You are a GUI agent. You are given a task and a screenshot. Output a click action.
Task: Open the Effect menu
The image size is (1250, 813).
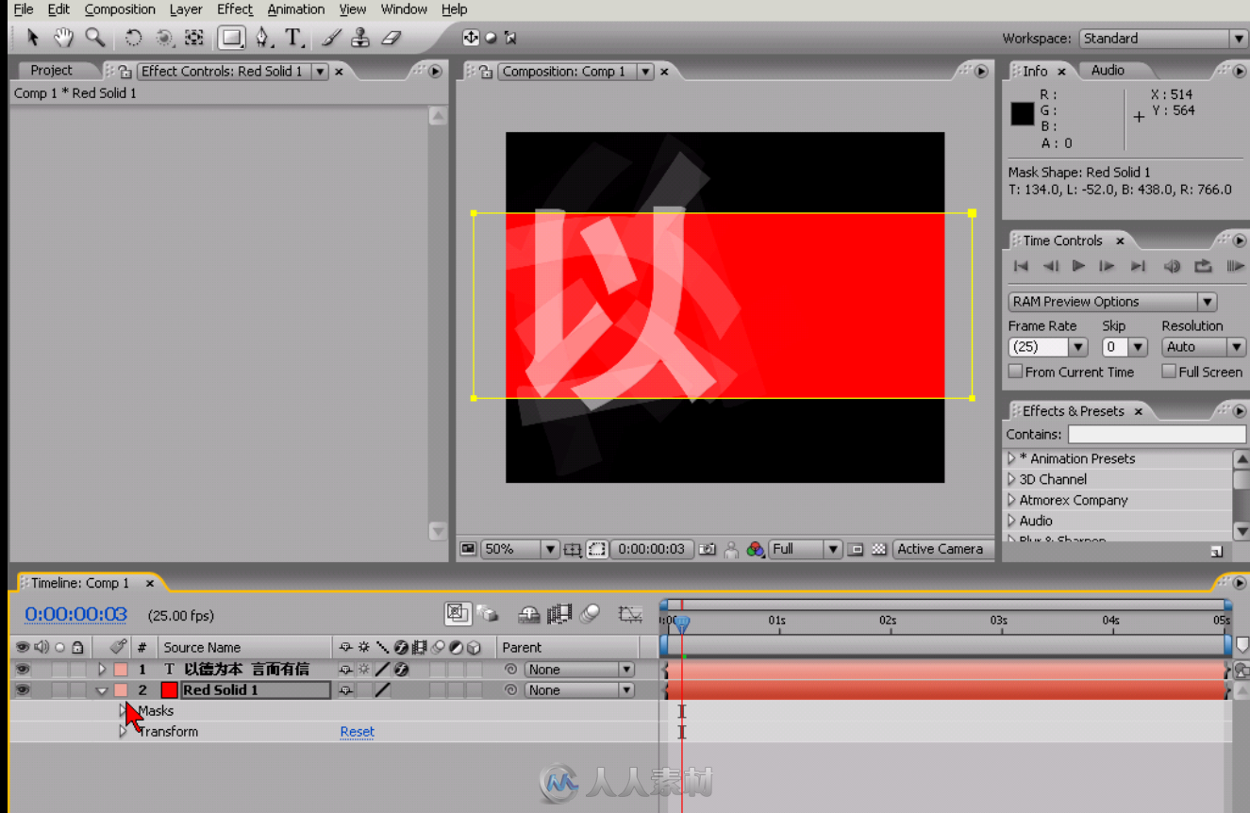[235, 9]
